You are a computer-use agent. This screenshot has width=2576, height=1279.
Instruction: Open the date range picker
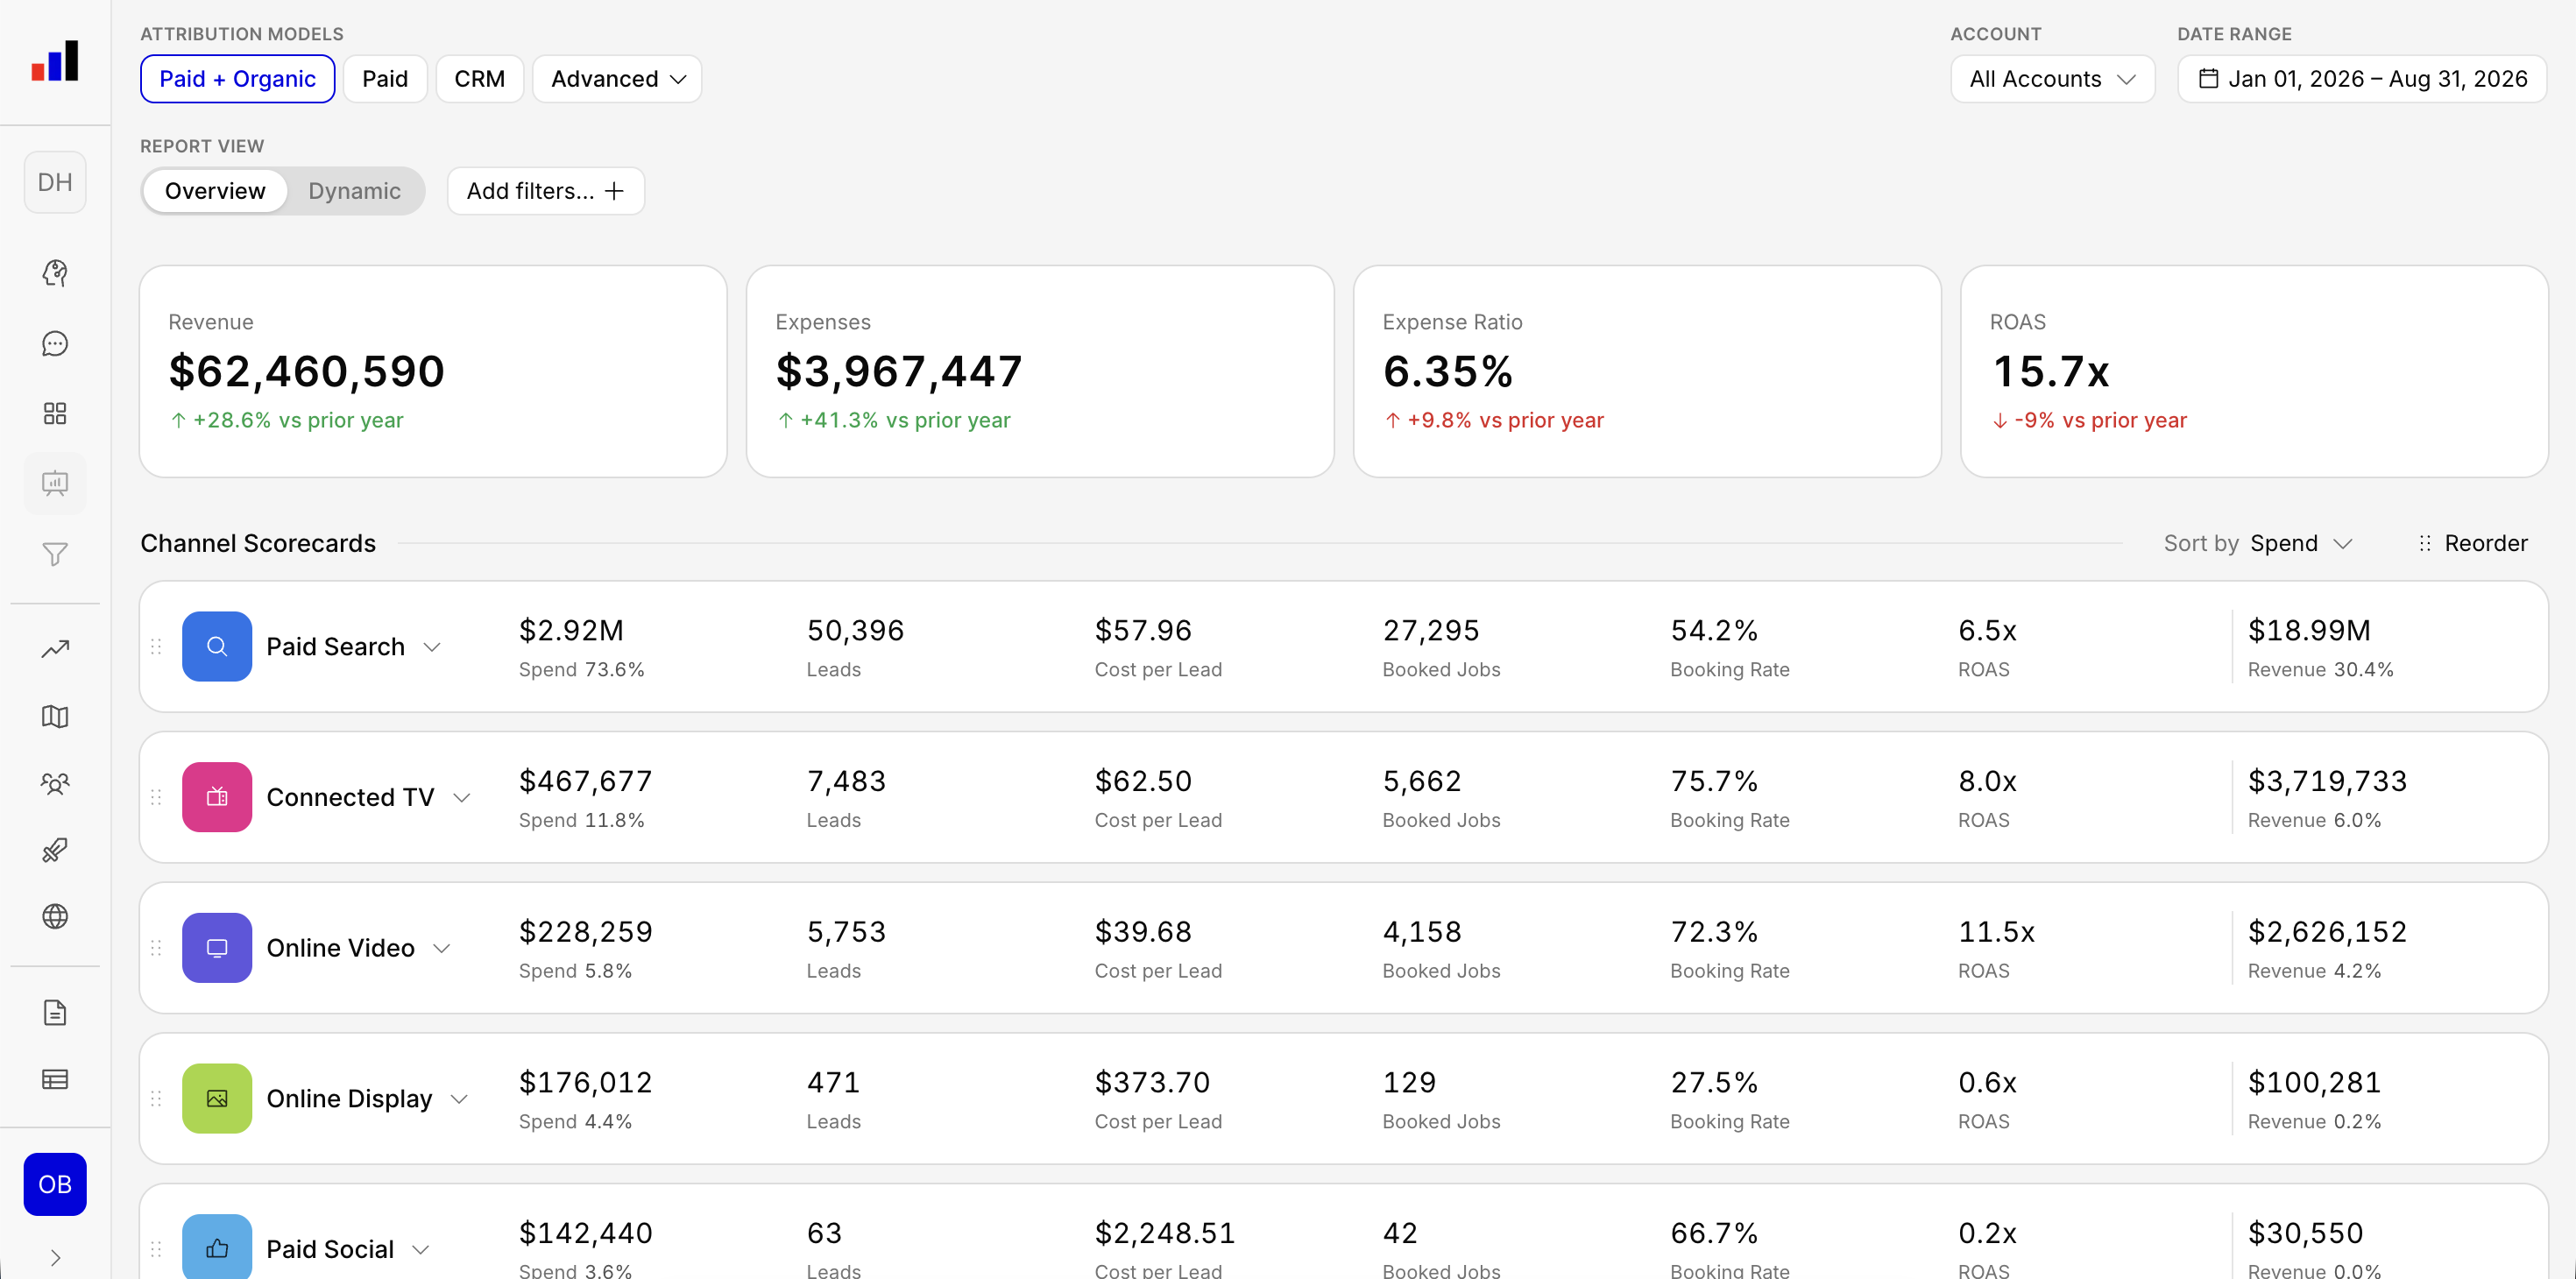(x=2361, y=79)
